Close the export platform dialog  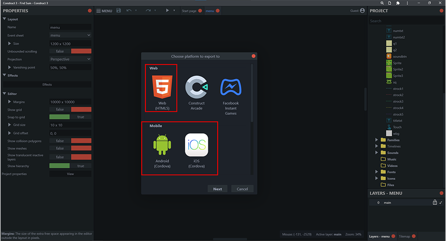(253, 56)
